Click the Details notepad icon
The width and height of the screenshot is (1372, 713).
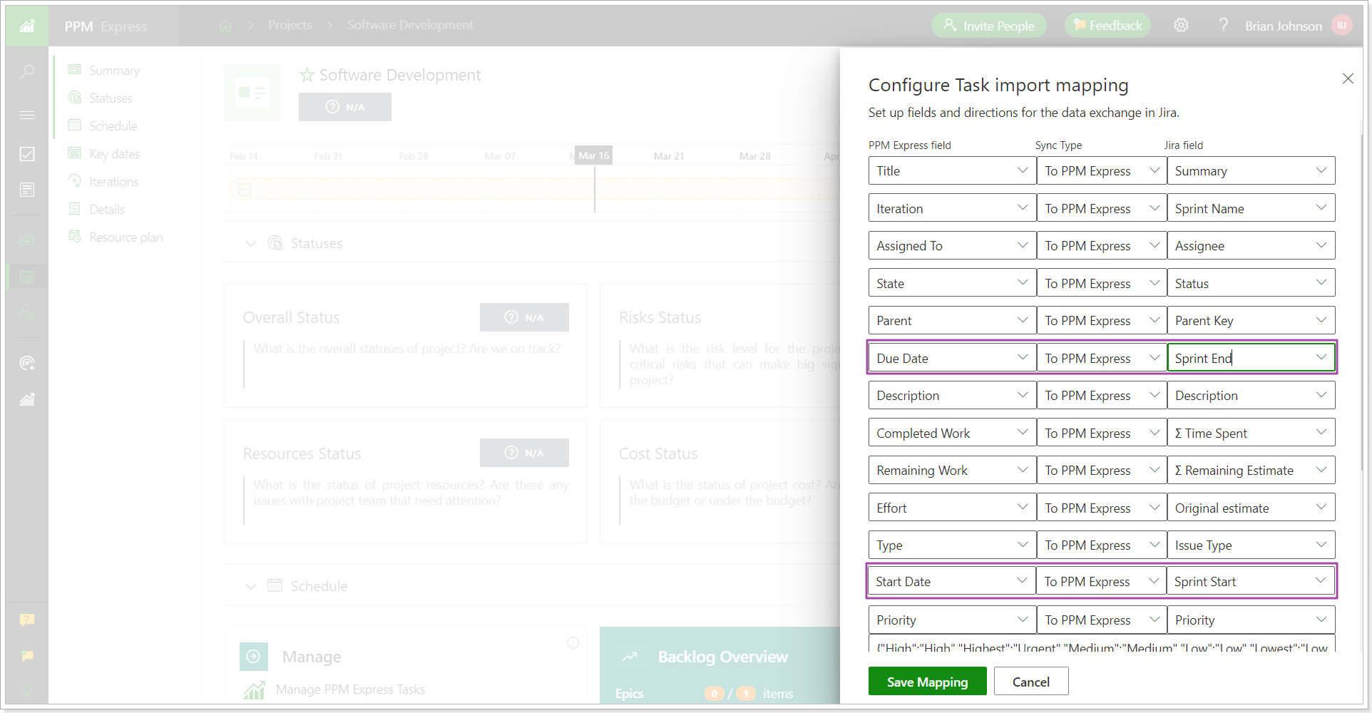coord(76,209)
